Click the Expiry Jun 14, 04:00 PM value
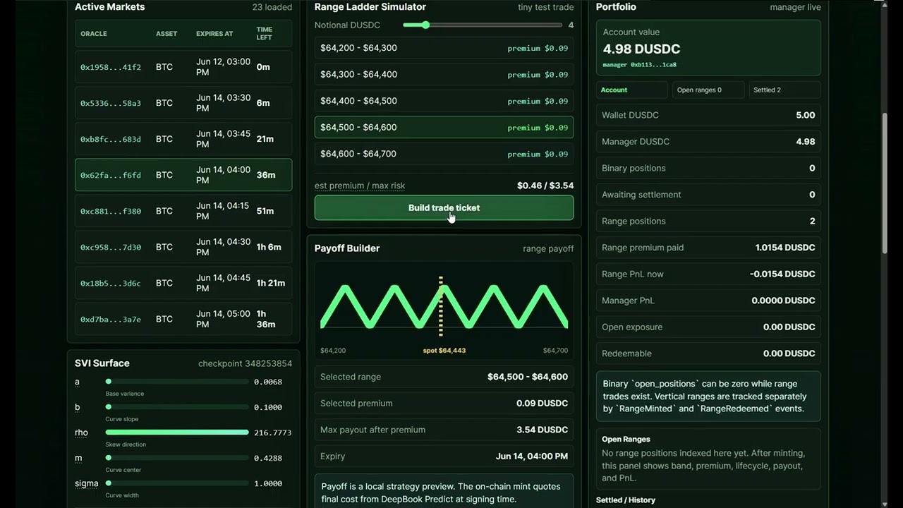 click(531, 456)
